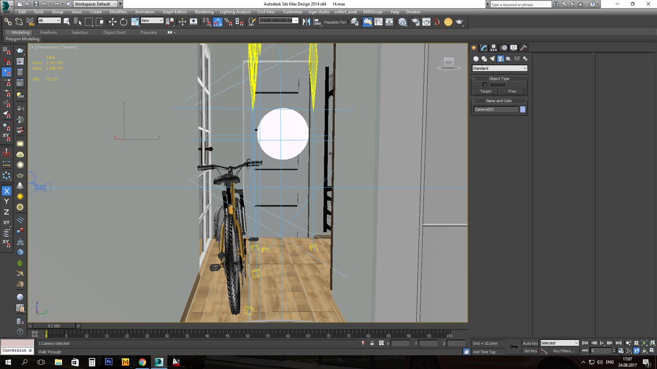Image resolution: width=657 pixels, height=369 pixels.
Task: Click the Target camera button
Action: pos(486,91)
